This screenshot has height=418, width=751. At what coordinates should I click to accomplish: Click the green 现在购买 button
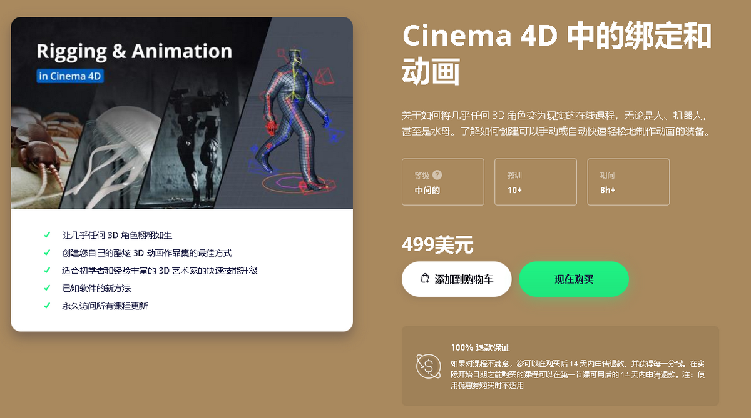click(x=574, y=279)
